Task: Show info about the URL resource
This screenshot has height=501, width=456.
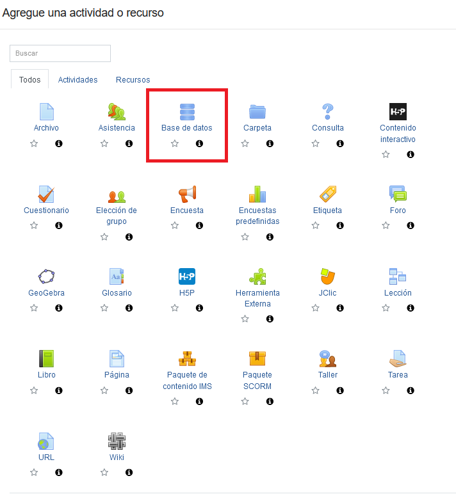Action: pyautogui.click(x=59, y=473)
